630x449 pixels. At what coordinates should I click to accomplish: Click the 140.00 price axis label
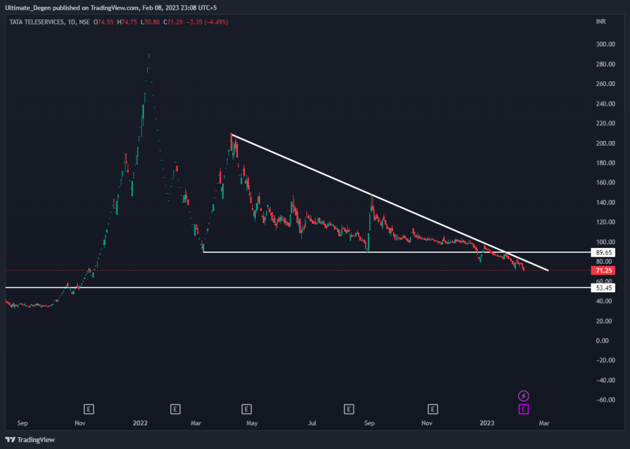605,202
